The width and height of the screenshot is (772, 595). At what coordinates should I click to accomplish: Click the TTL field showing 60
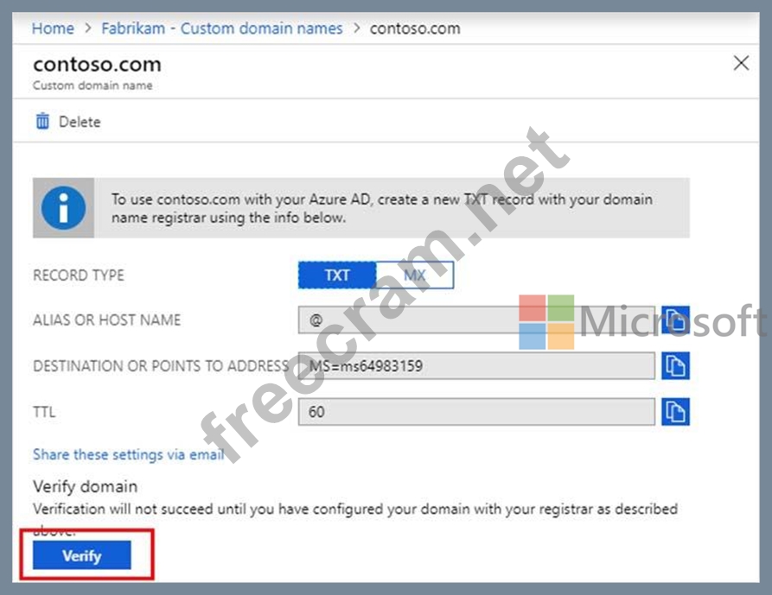476,412
